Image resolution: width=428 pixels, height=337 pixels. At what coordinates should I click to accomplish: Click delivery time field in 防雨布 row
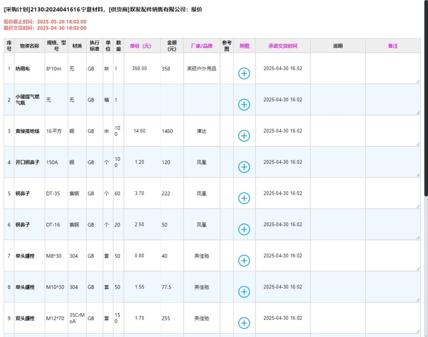[283, 69]
